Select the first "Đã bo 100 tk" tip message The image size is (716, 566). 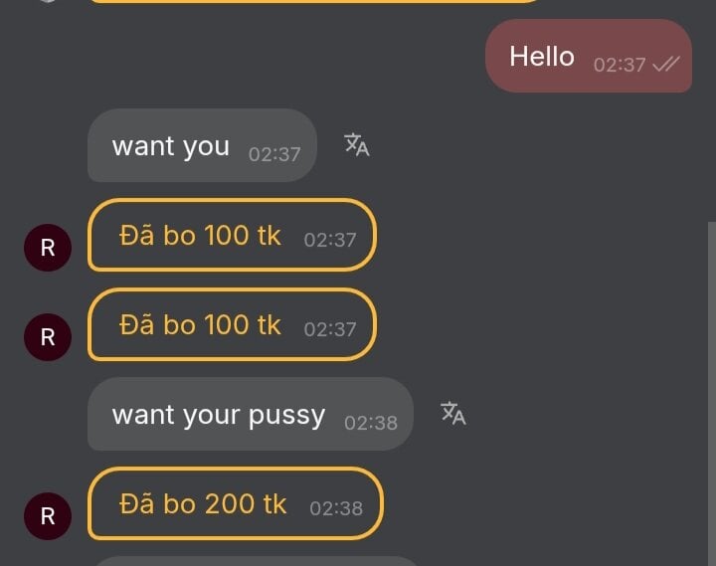[x=232, y=235]
